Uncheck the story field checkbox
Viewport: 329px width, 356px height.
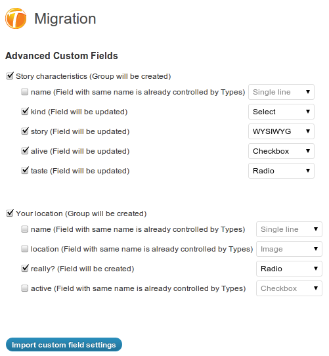pyautogui.click(x=24, y=131)
